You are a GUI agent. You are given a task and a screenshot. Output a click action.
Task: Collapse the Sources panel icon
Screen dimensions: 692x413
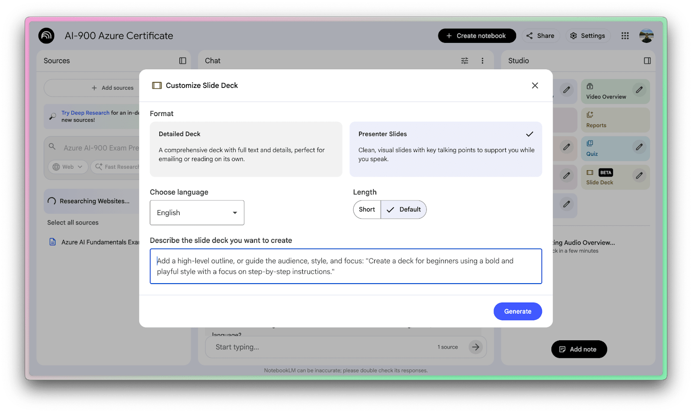[x=183, y=61]
